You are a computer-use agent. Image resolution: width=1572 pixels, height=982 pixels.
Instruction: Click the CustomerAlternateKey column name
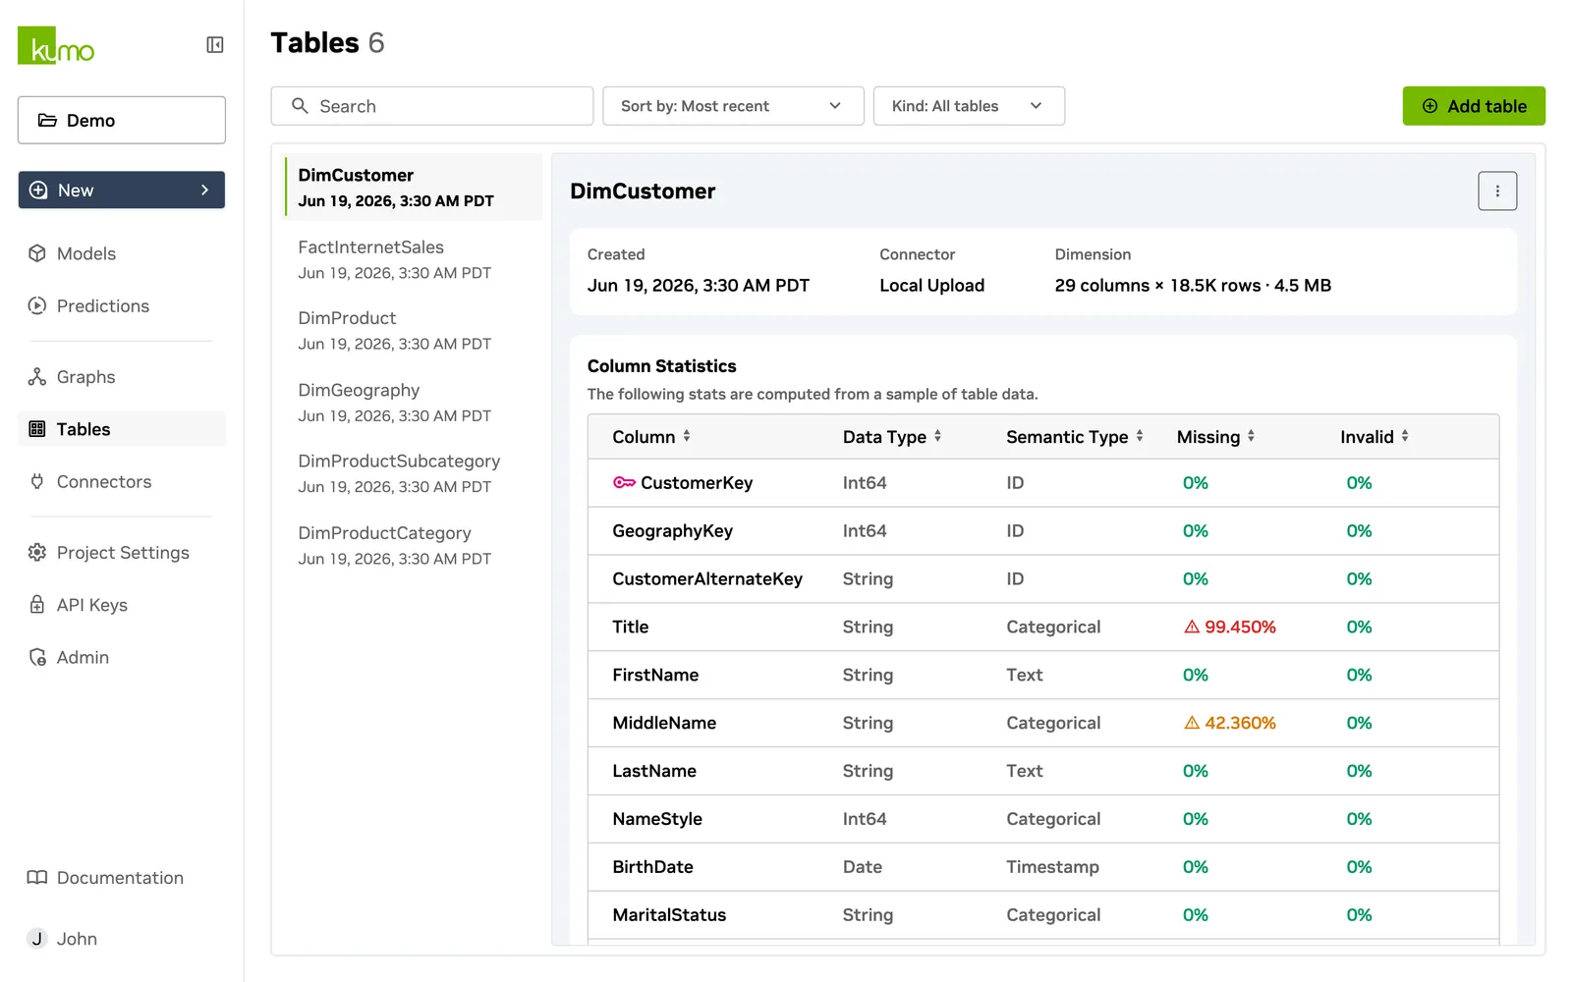[x=707, y=578]
